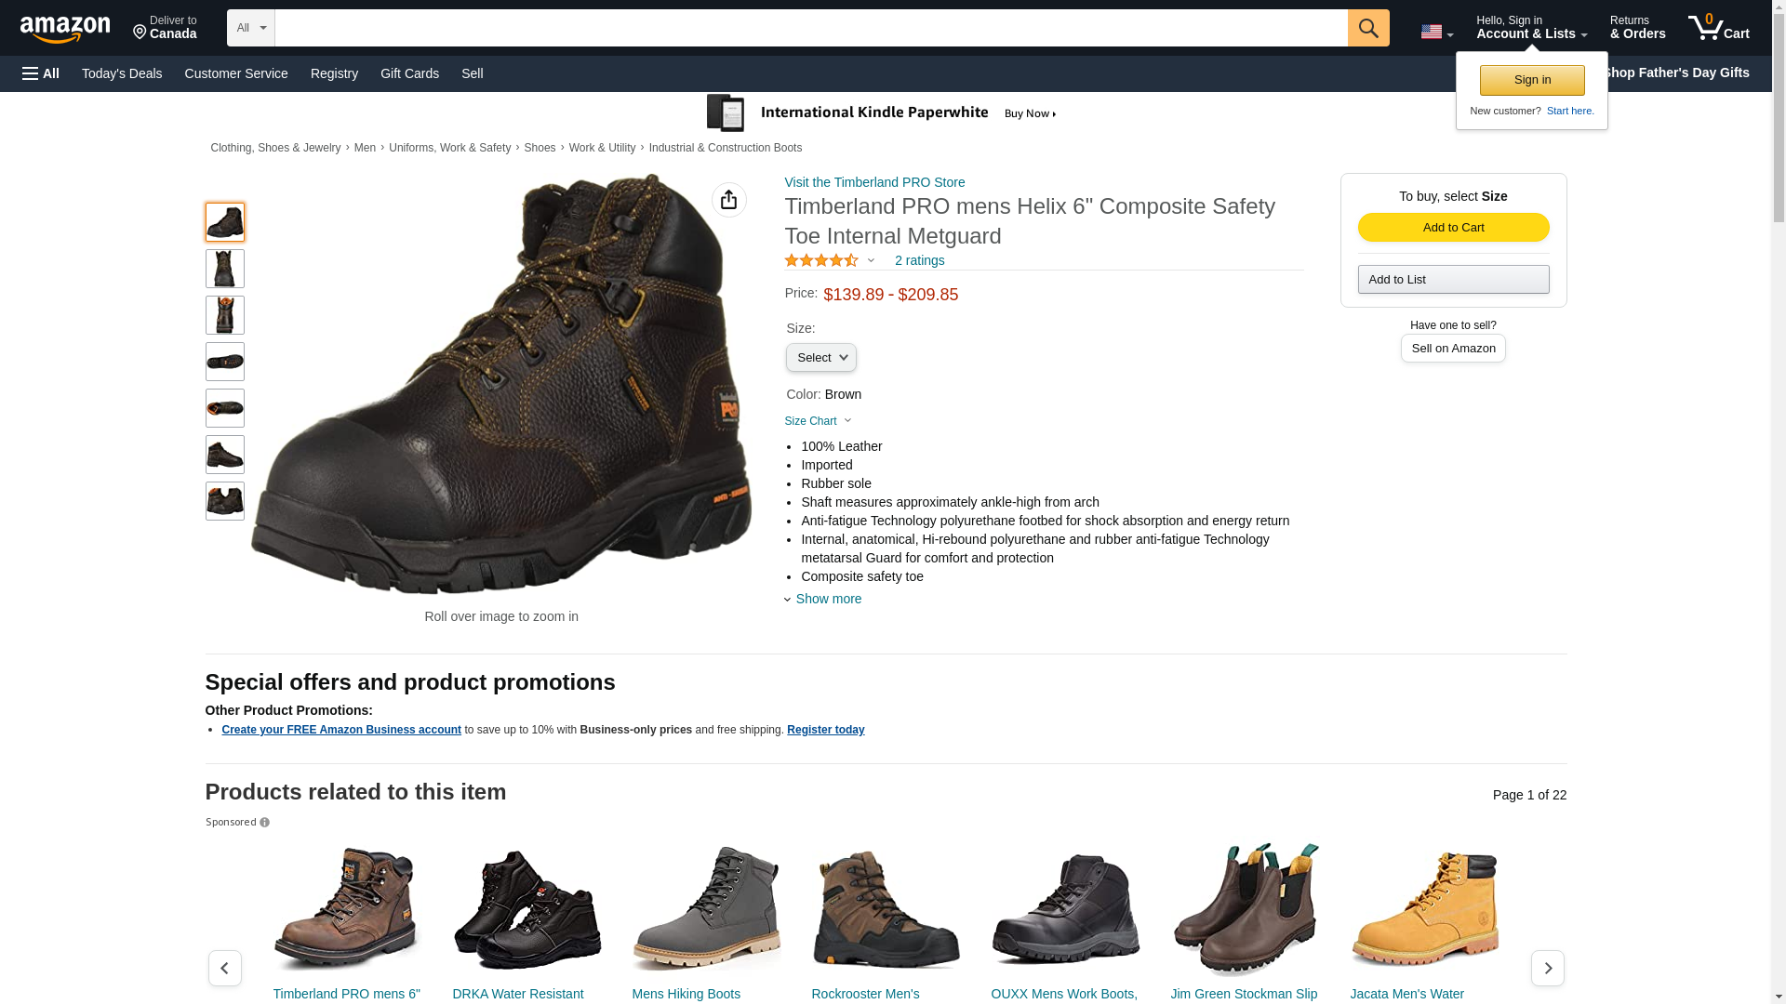Expand the Size Chart
Viewport: 1786px width, 1004px height.
pyautogui.click(x=818, y=421)
